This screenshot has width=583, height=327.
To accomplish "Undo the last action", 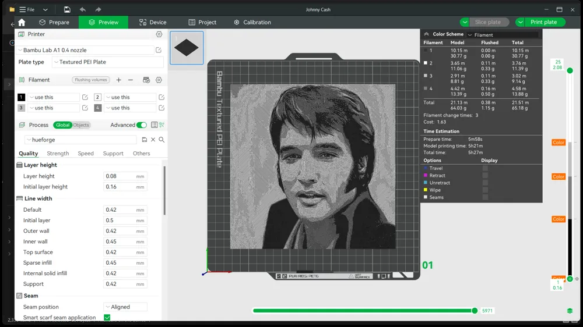I will (x=83, y=9).
